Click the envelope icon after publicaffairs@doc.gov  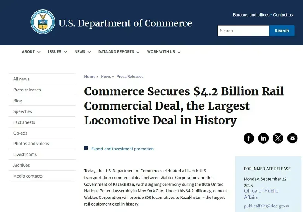287,206
